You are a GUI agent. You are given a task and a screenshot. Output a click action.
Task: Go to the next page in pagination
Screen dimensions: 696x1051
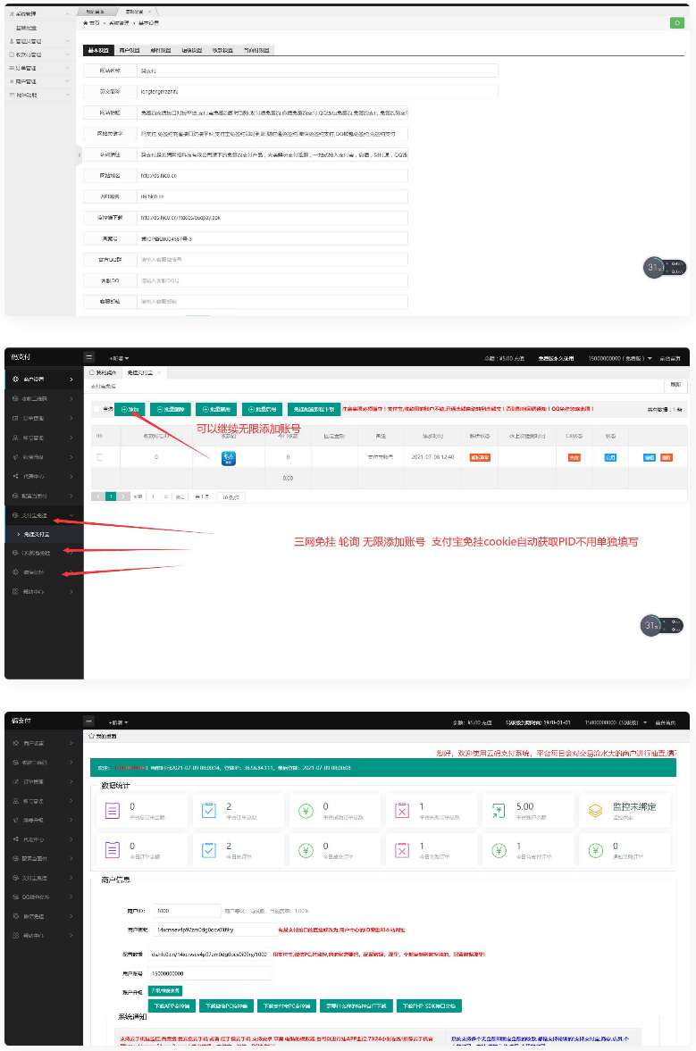click(123, 496)
